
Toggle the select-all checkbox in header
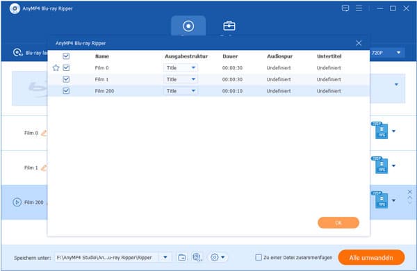66,56
